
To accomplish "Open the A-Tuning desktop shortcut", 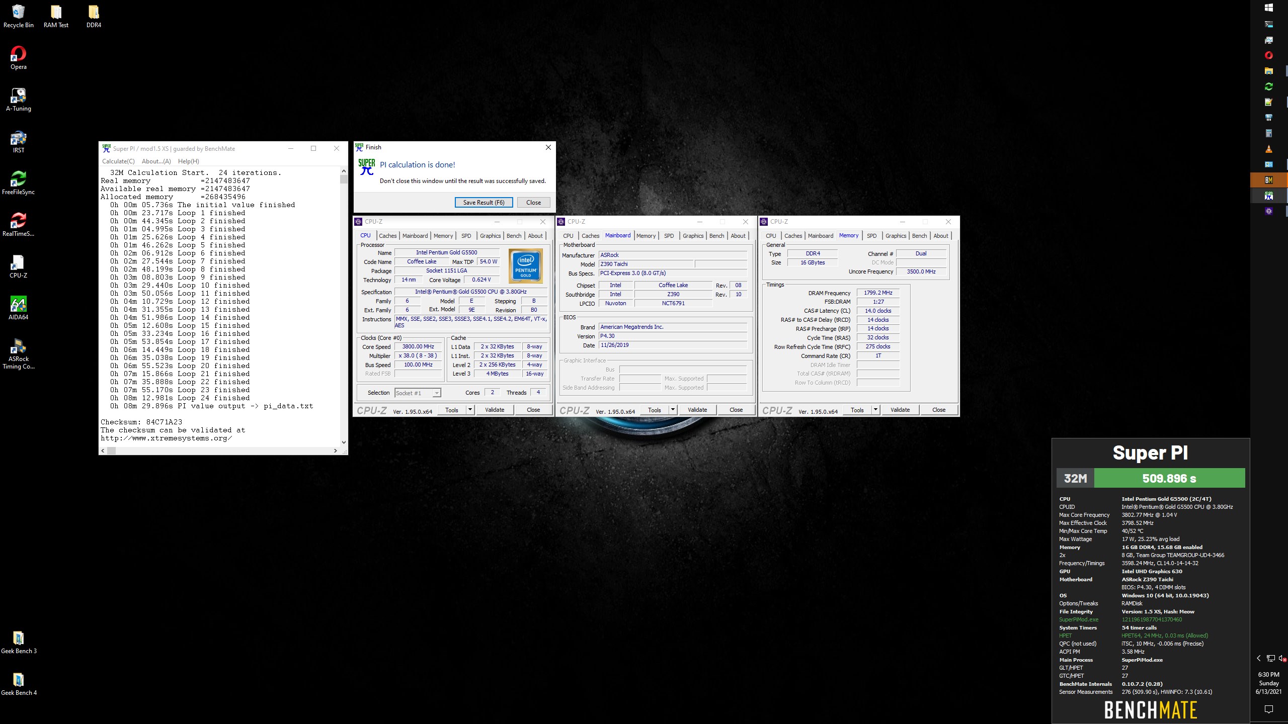I will point(18,100).
